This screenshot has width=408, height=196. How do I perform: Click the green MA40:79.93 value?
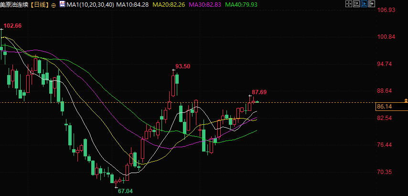click(x=241, y=4)
